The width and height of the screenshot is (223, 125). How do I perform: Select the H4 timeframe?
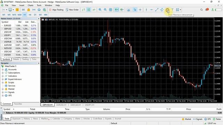(30, 15)
